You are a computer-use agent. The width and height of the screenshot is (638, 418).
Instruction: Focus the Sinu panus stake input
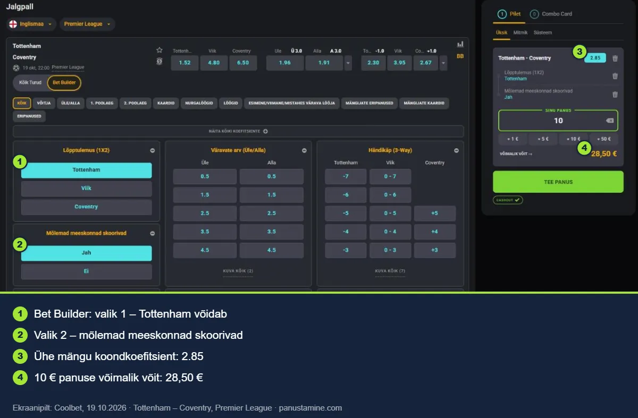558,121
